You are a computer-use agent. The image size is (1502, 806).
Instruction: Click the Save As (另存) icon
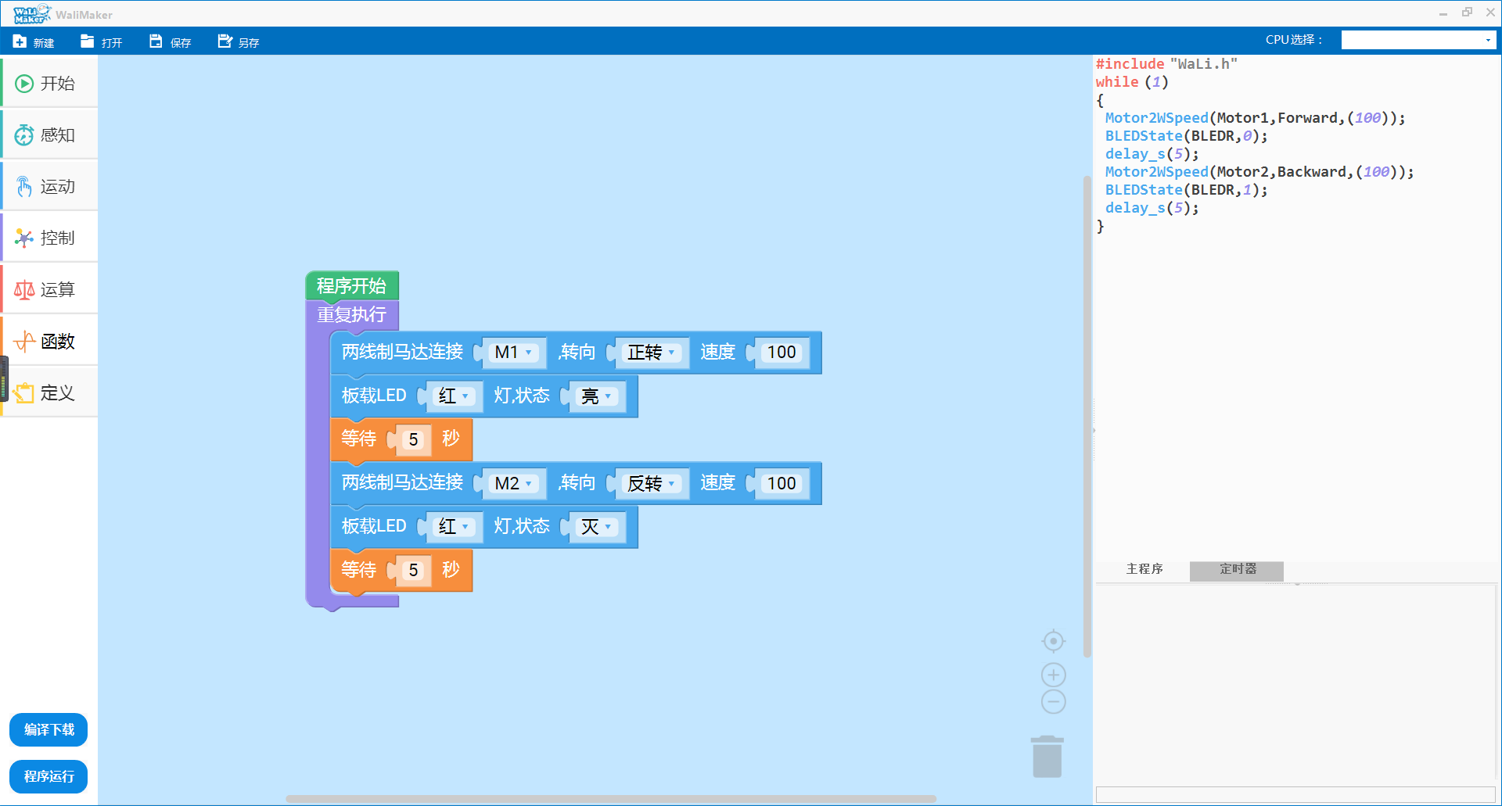(x=225, y=41)
